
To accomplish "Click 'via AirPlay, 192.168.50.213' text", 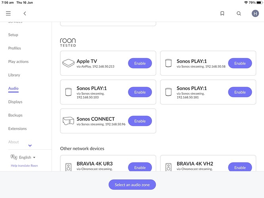I will (96, 67).
